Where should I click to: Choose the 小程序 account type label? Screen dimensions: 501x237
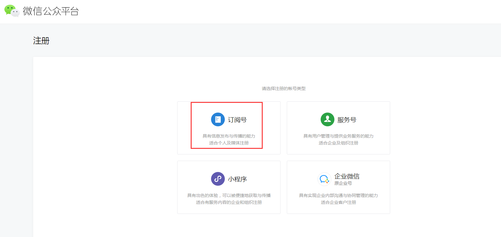pyautogui.click(x=237, y=179)
